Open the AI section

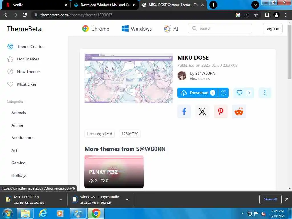(171, 29)
